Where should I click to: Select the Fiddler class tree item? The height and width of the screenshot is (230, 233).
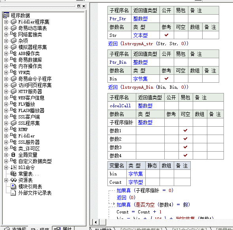click(26, 136)
